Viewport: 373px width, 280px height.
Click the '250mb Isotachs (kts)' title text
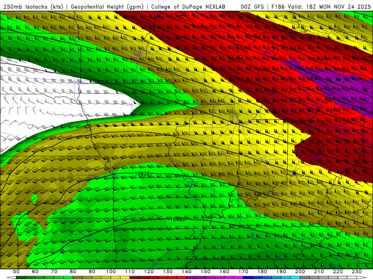pyautogui.click(x=33, y=7)
